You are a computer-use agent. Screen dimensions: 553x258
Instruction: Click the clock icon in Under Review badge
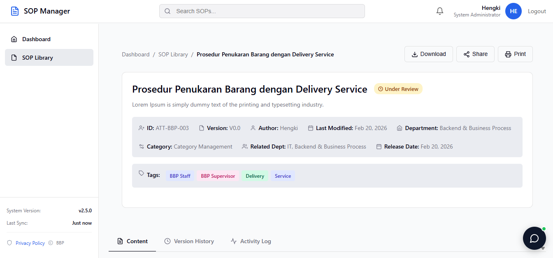(381, 89)
